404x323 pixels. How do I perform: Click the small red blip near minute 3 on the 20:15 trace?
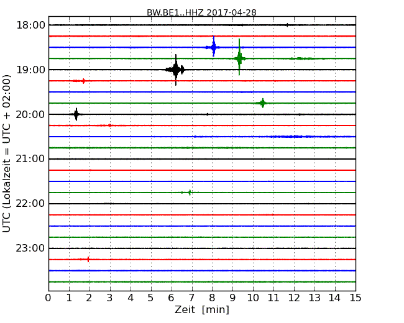click(110, 125)
